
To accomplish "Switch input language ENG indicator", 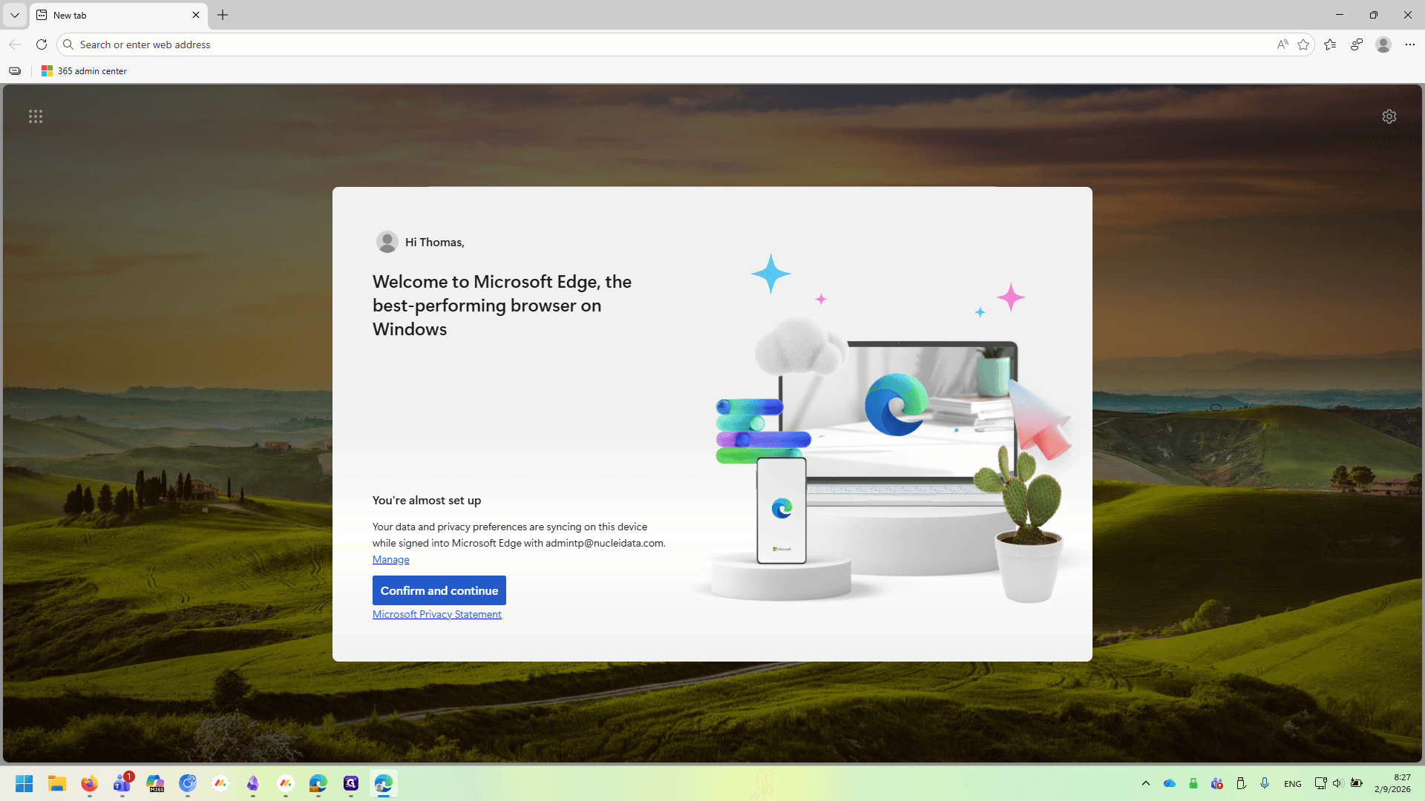I will [x=1293, y=784].
